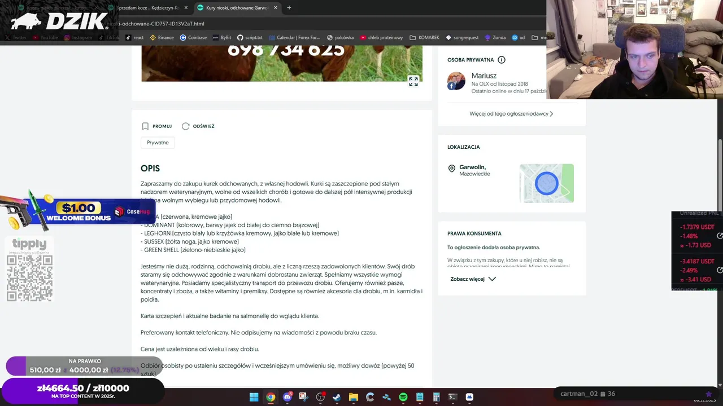Click the NA TOP CONTENT goal bar
Viewport: 723px width, 406px height.
point(83,391)
